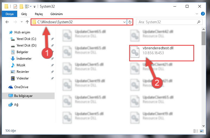Unpin Videolar using its pin icon
Viewport: 210px width, 138px height.
(52, 78)
